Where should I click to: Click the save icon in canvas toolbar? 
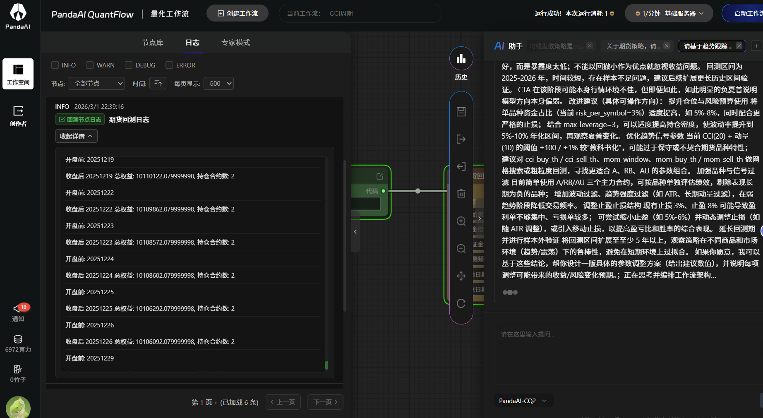coord(461,112)
